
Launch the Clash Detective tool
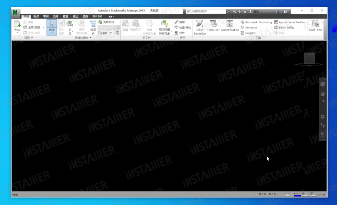point(200,27)
